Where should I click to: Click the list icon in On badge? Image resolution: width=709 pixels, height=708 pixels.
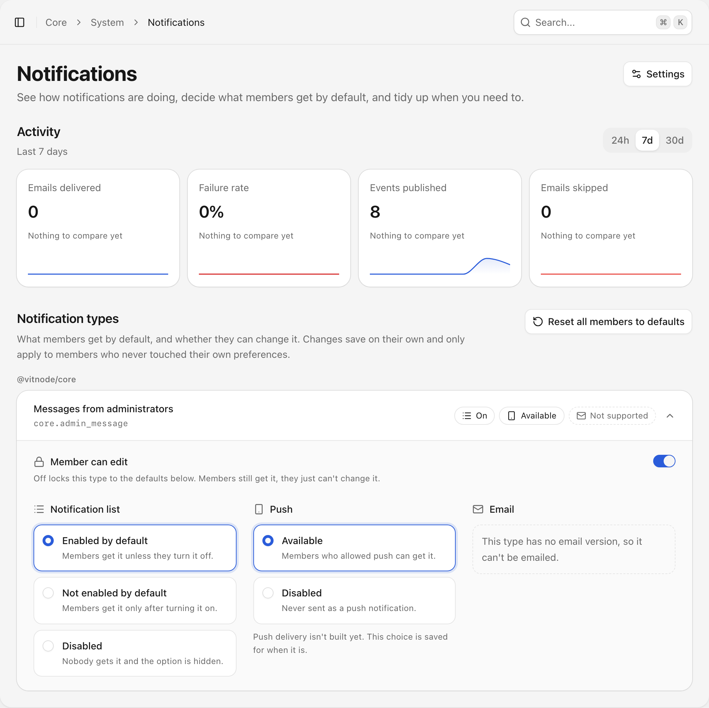coord(467,416)
